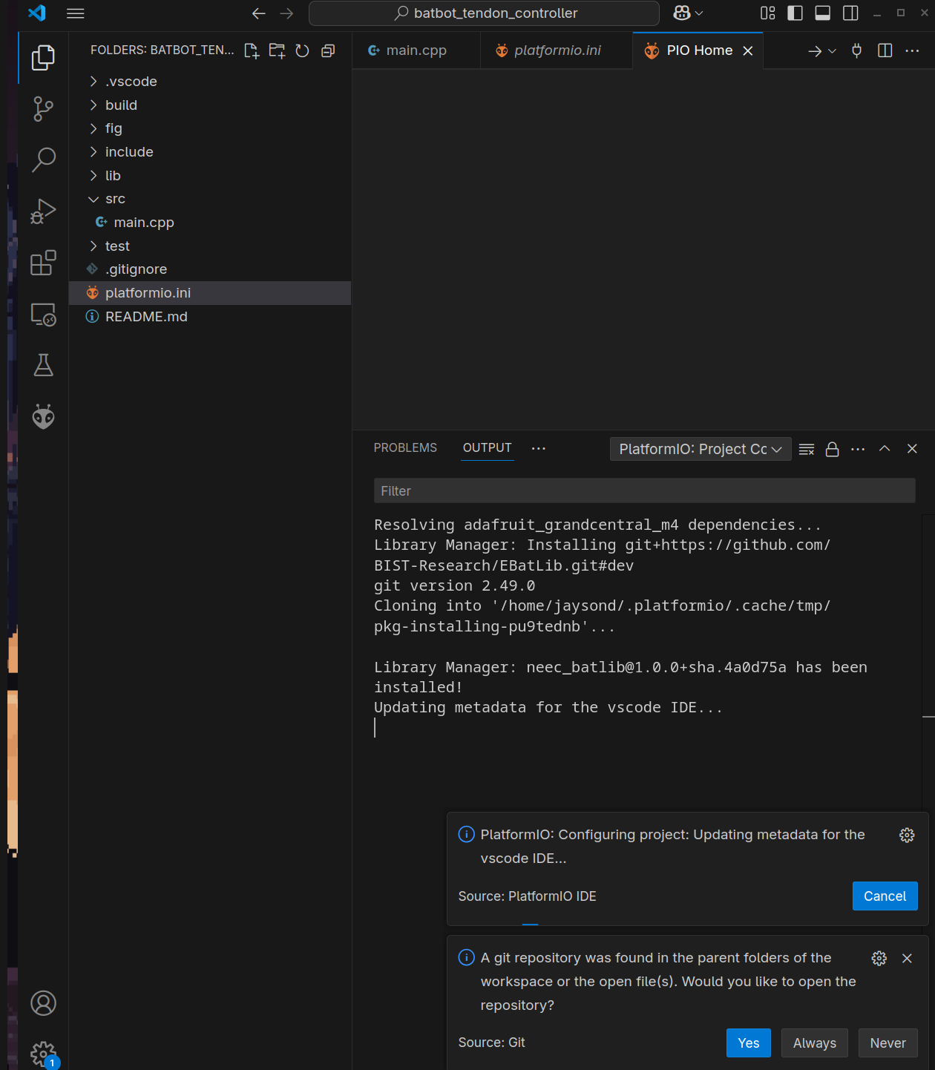The image size is (935, 1070).
Task: Open editor More Actions ellipsis
Action: 913,50
